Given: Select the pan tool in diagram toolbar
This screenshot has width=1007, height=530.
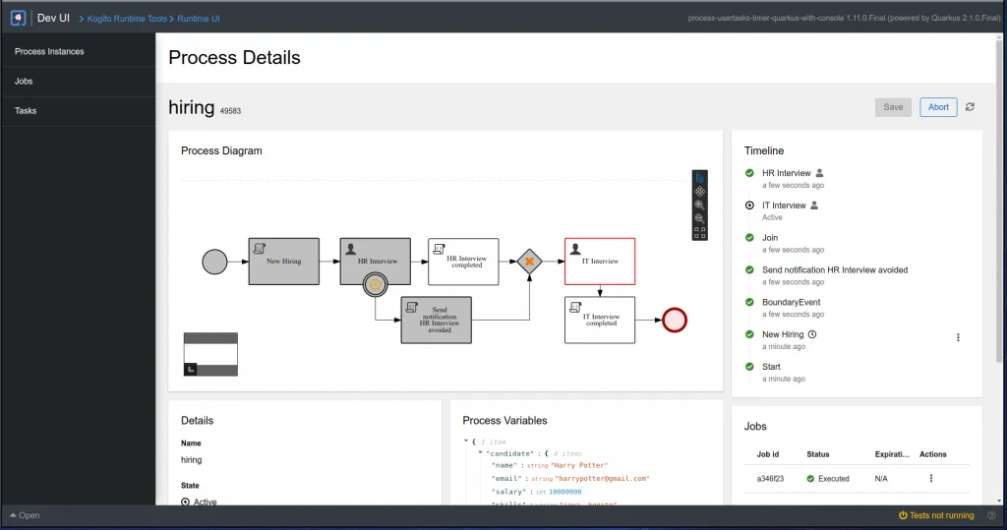Looking at the screenshot, I should coord(699,192).
